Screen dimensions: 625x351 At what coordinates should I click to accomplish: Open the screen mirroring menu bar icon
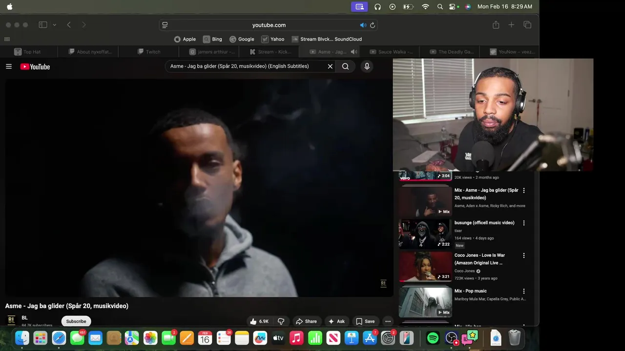[x=360, y=7]
